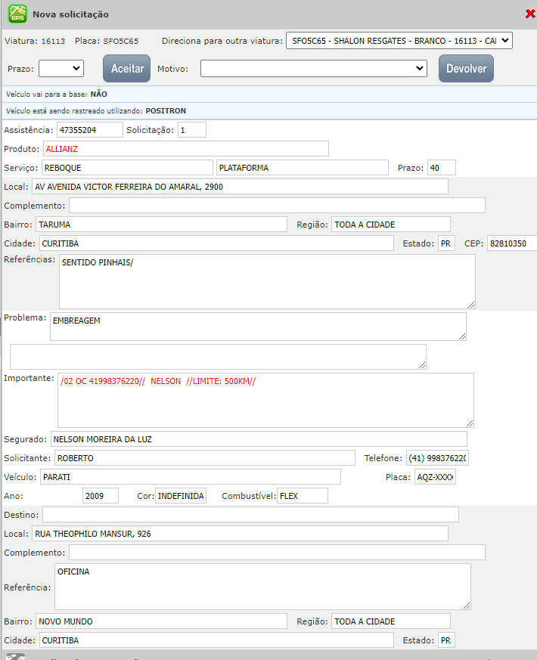Screen dimensions: 537x660
Task: Click the destination Estado field PR
Action: coord(446,640)
